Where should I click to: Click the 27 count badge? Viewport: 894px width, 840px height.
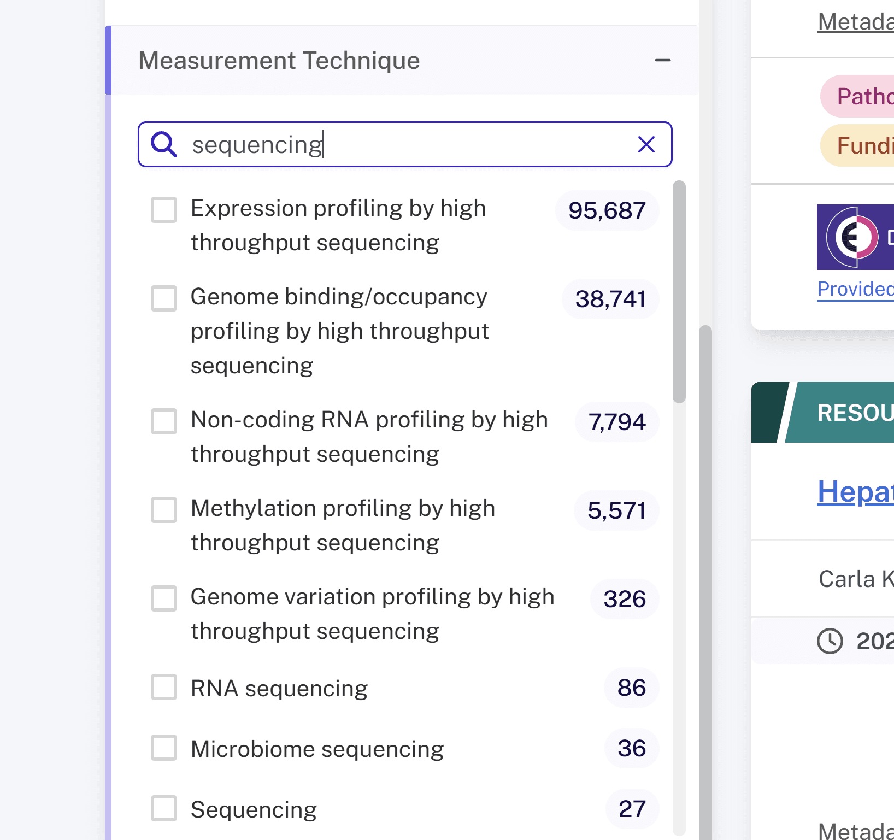[x=632, y=809]
